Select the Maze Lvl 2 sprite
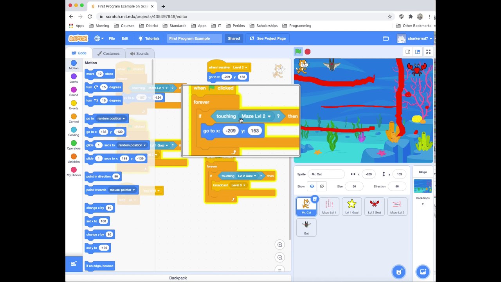The image size is (501, 282). tap(397, 206)
